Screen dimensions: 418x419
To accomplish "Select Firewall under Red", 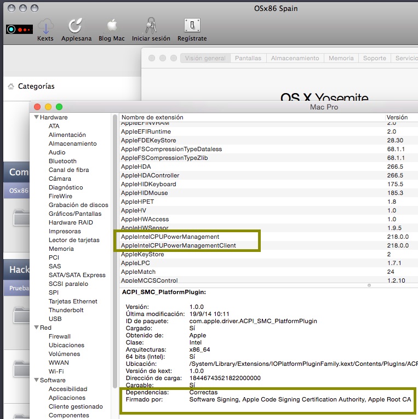I will pos(60,336).
